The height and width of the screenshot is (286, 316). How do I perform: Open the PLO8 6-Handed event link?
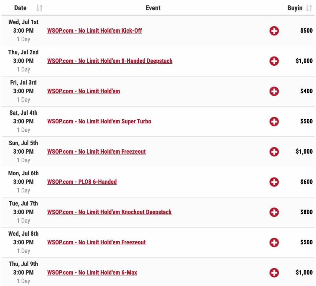[x=82, y=182]
